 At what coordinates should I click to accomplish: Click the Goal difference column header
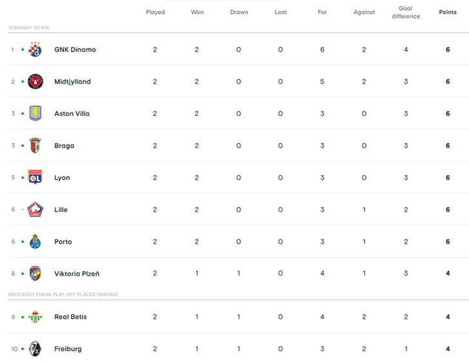406,12
